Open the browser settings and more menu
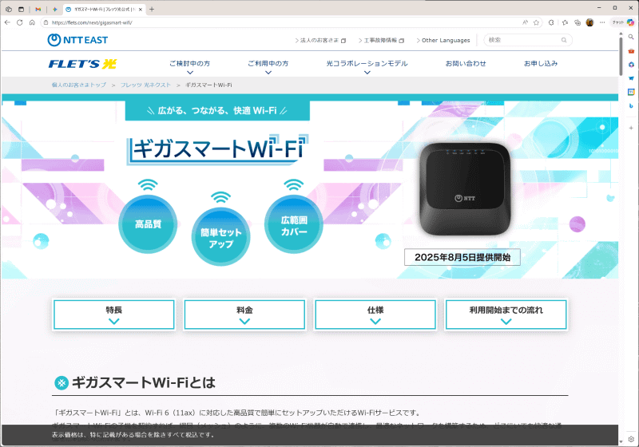The width and height of the screenshot is (639, 447). (602, 22)
